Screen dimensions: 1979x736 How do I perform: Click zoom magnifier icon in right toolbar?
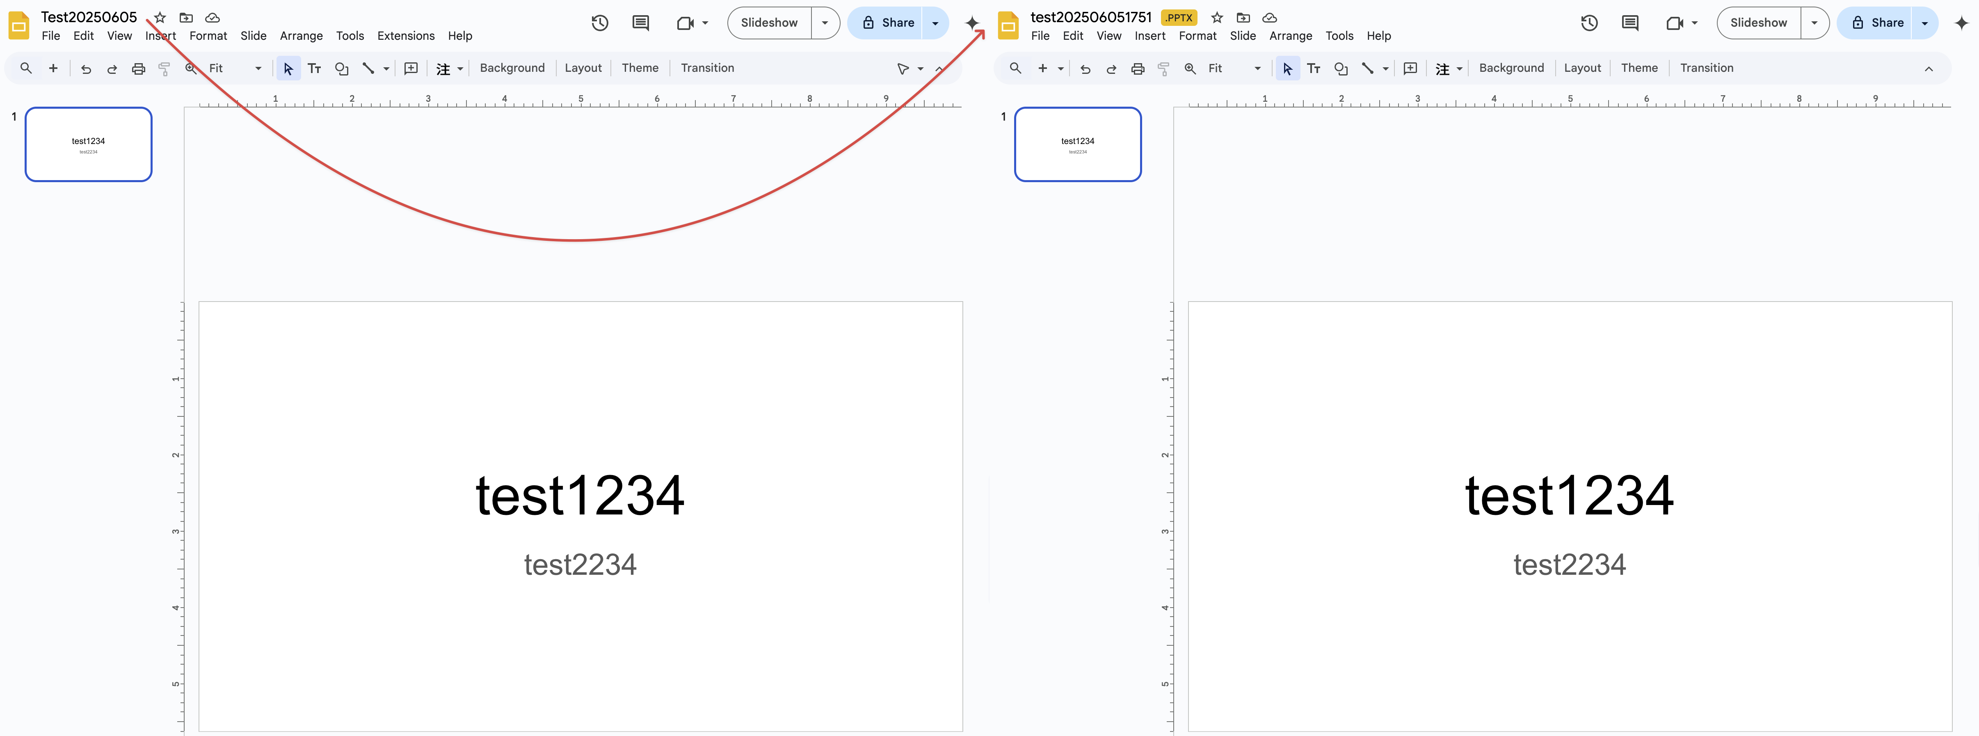[x=1190, y=69]
